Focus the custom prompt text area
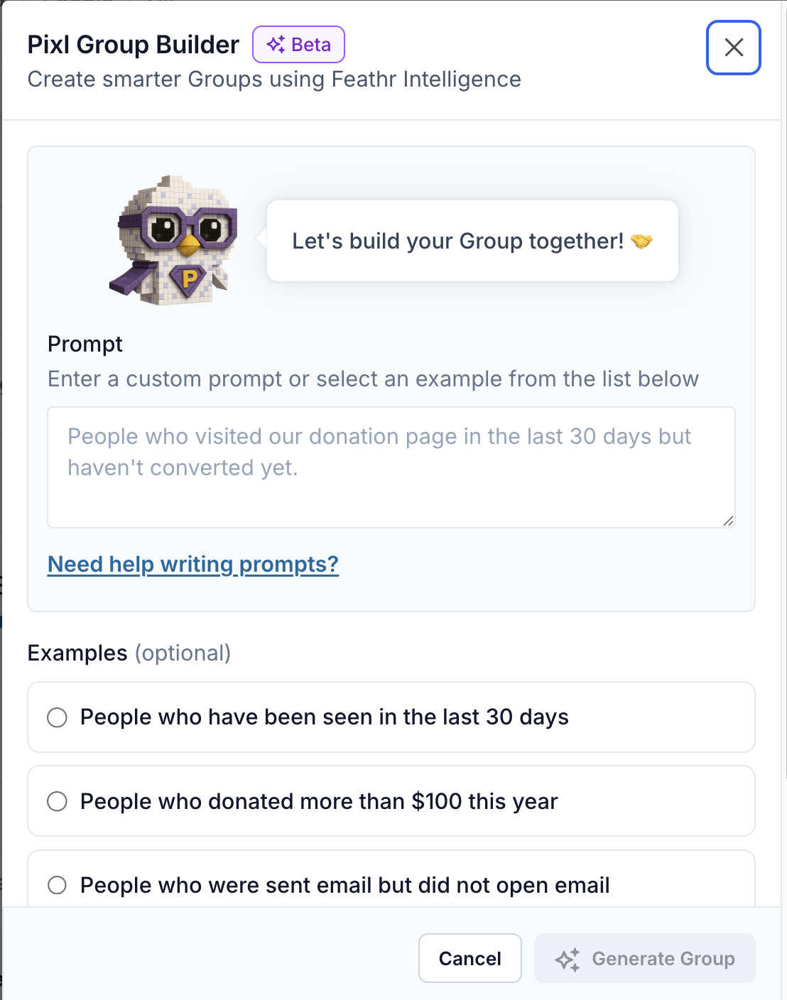The image size is (787, 1000). pyautogui.click(x=391, y=467)
